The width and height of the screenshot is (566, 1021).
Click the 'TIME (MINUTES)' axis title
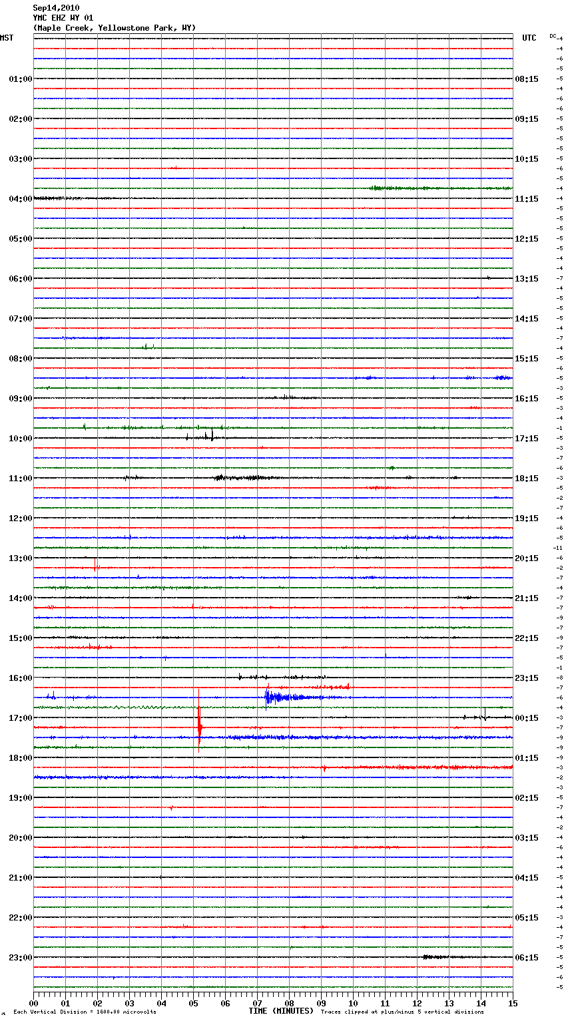click(x=281, y=1011)
